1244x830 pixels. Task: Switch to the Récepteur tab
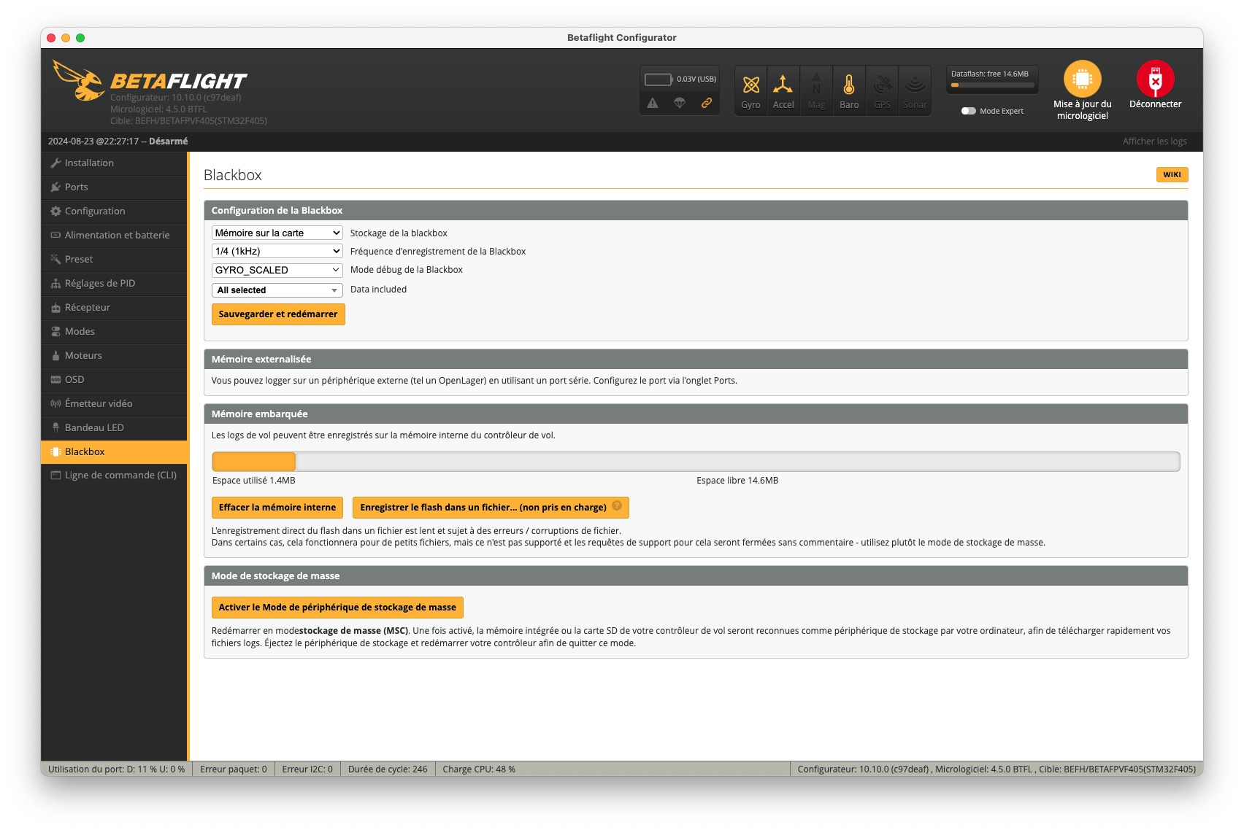(x=114, y=308)
